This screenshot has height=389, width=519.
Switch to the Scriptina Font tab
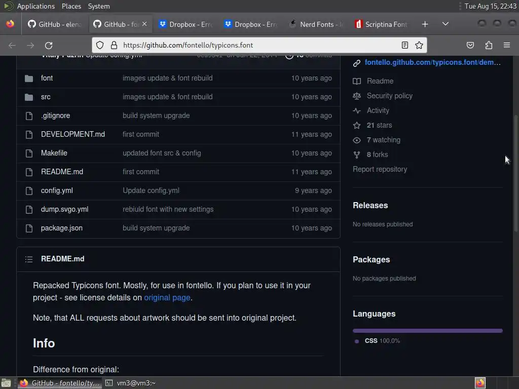[382, 24]
